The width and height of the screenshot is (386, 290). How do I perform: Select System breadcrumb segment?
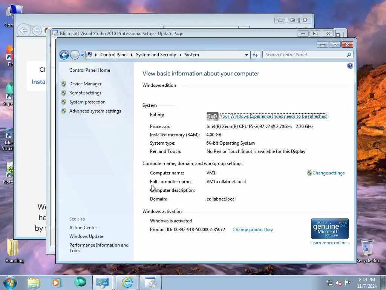(x=191, y=55)
